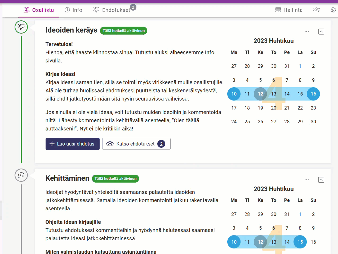Select start date 10 in first calendar

(x=234, y=94)
